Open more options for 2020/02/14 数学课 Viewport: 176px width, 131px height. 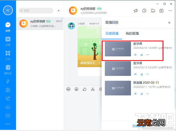148,55
